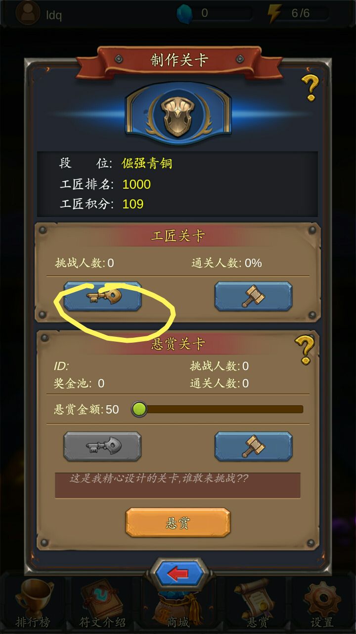
Task: Tap the blue gem currency icon
Action: (184, 13)
